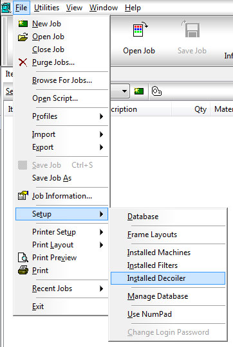
Task: Select Installed Decoiler entry
Action: click(168, 278)
